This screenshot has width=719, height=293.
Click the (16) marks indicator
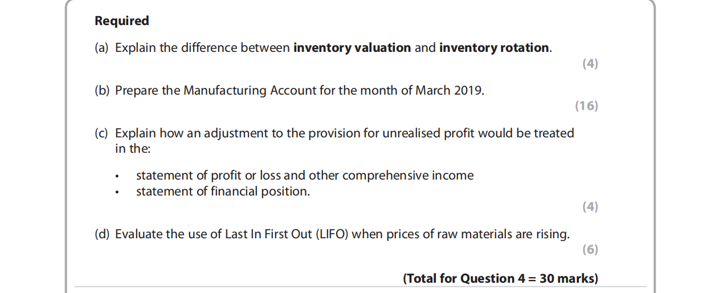[x=587, y=106]
